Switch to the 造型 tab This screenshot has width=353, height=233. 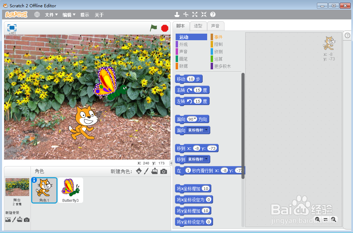tap(198, 26)
